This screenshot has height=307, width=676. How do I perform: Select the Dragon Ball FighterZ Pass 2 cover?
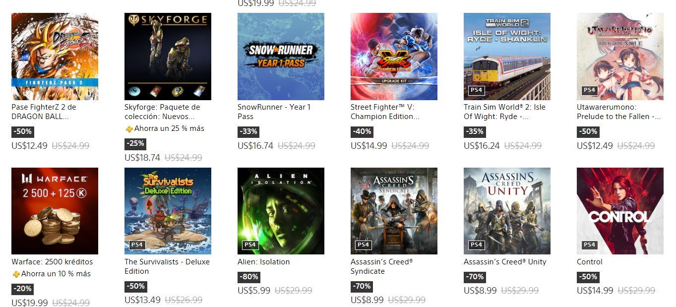(x=55, y=57)
